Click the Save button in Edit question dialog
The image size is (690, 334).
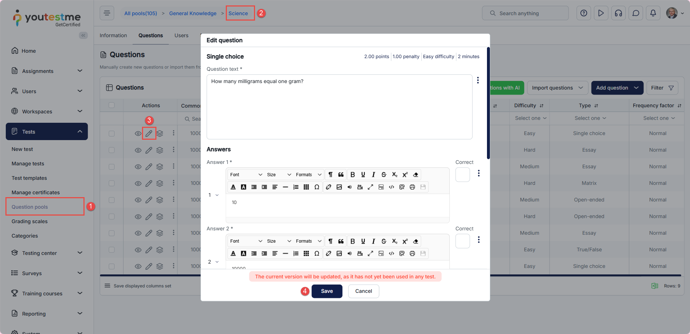[x=327, y=291]
